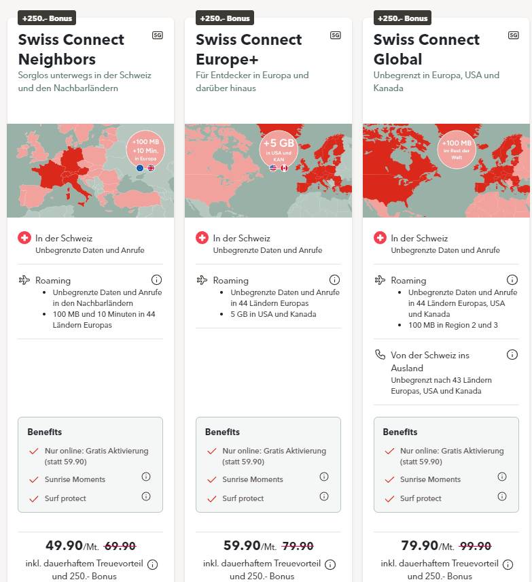Image resolution: width=532 pixels, height=582 pixels.
Task: Click Treuevorteil info icon under 59.90 price
Action: pos(330,564)
